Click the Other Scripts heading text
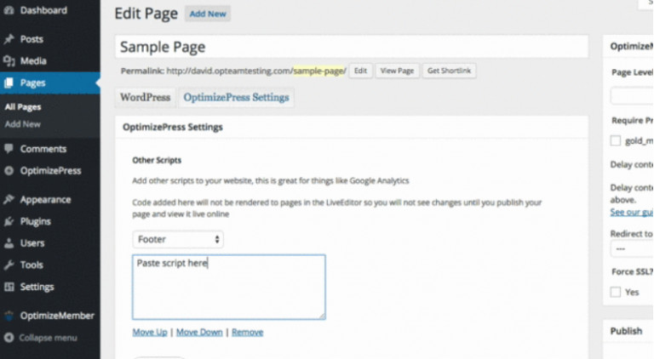This screenshot has width=654, height=359. click(x=157, y=160)
